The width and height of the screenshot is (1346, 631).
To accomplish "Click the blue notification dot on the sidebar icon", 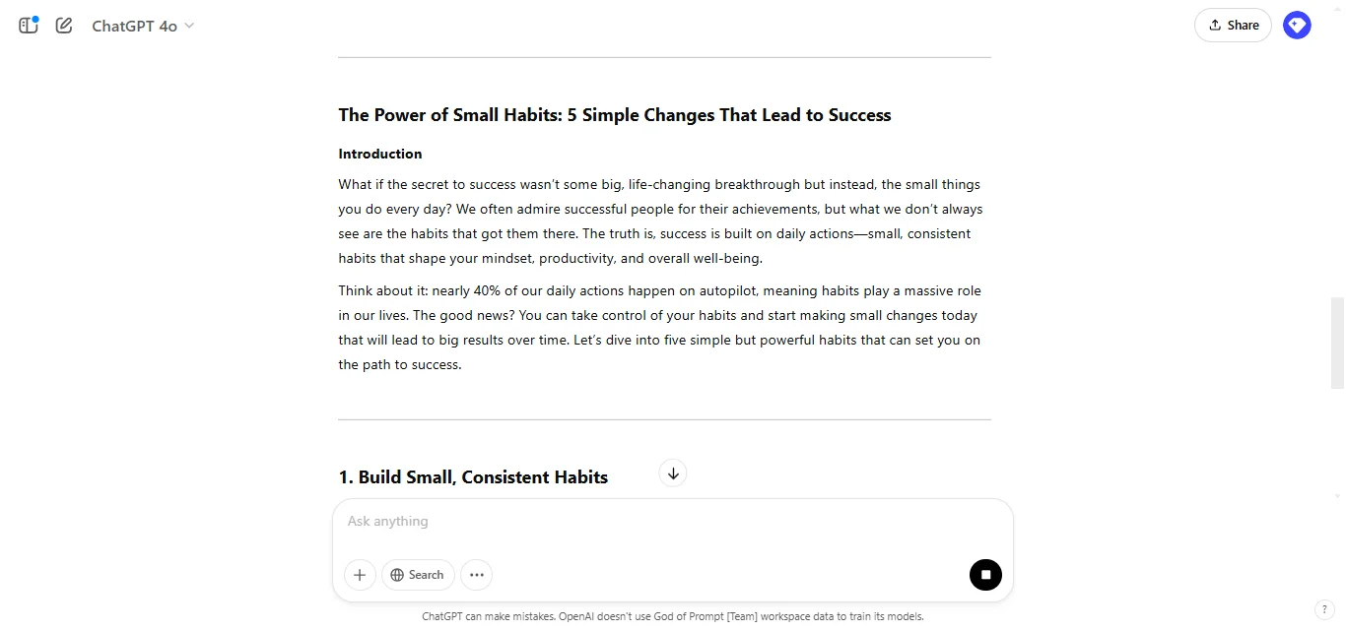I will (35, 17).
